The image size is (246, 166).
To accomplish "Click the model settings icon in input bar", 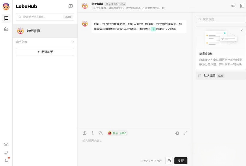I will [x=84, y=133].
